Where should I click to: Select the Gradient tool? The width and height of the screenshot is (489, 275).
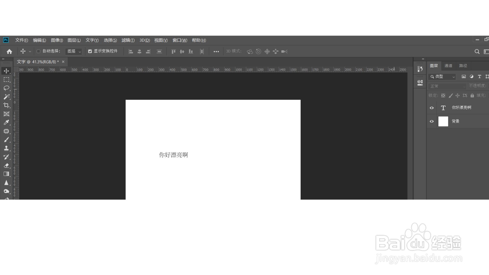6,174
